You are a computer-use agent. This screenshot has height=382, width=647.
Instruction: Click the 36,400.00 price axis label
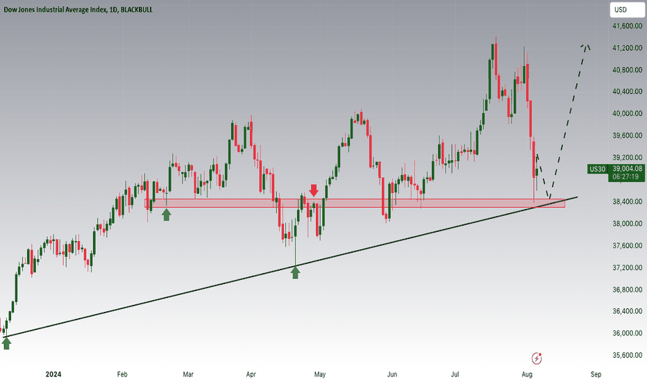click(627, 311)
